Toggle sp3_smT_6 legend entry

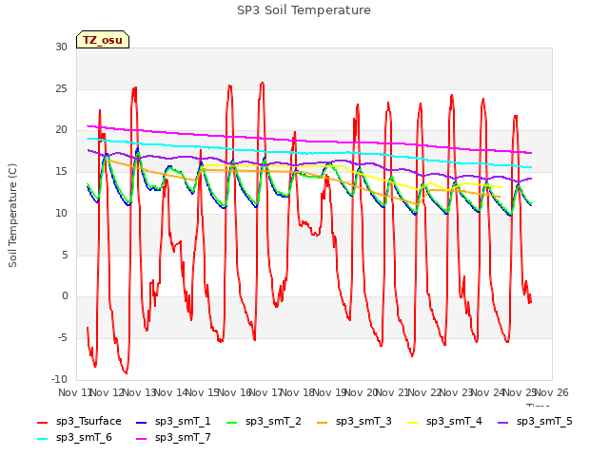tap(74, 437)
